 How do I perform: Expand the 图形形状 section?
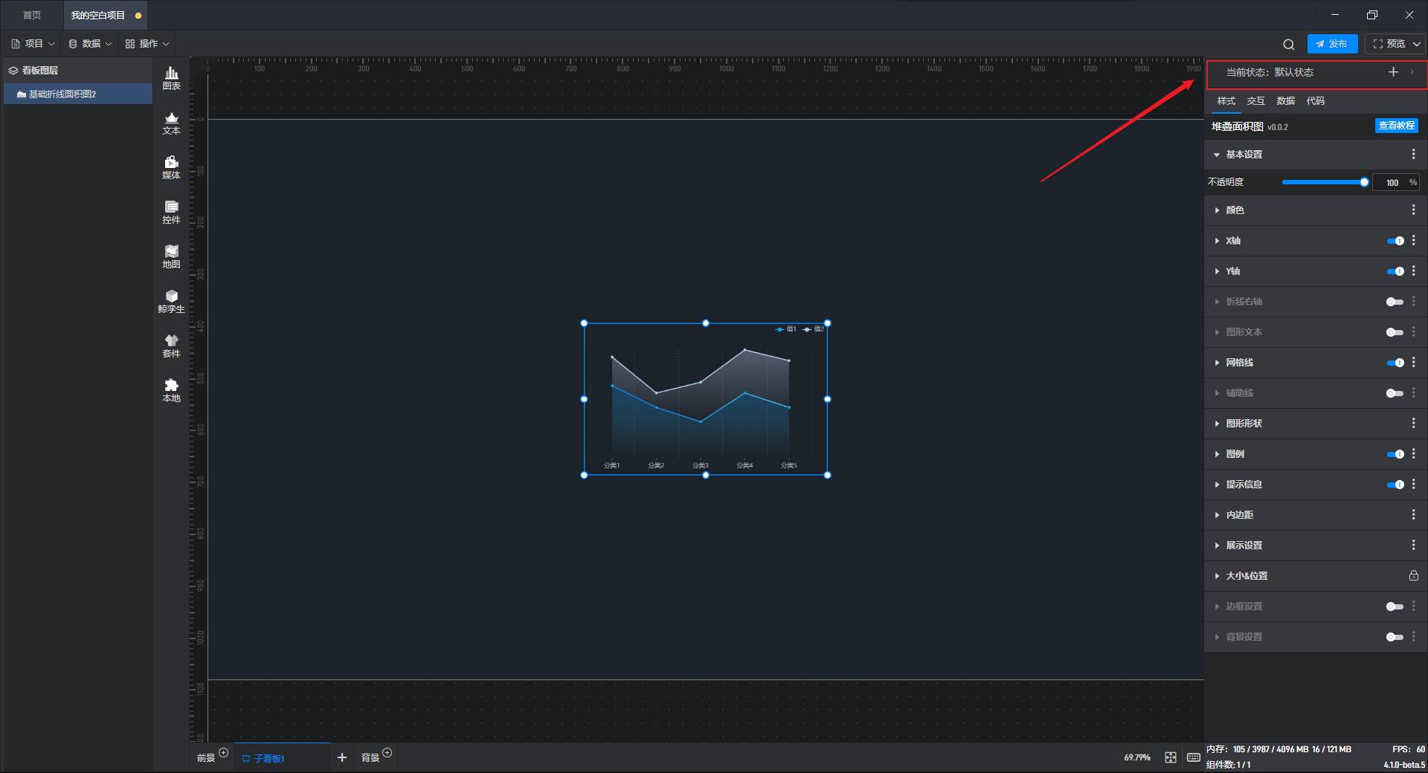(1217, 424)
